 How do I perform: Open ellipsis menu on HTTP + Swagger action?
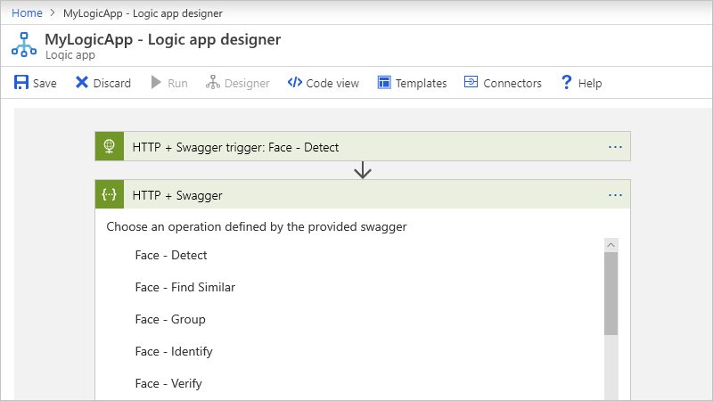point(615,195)
